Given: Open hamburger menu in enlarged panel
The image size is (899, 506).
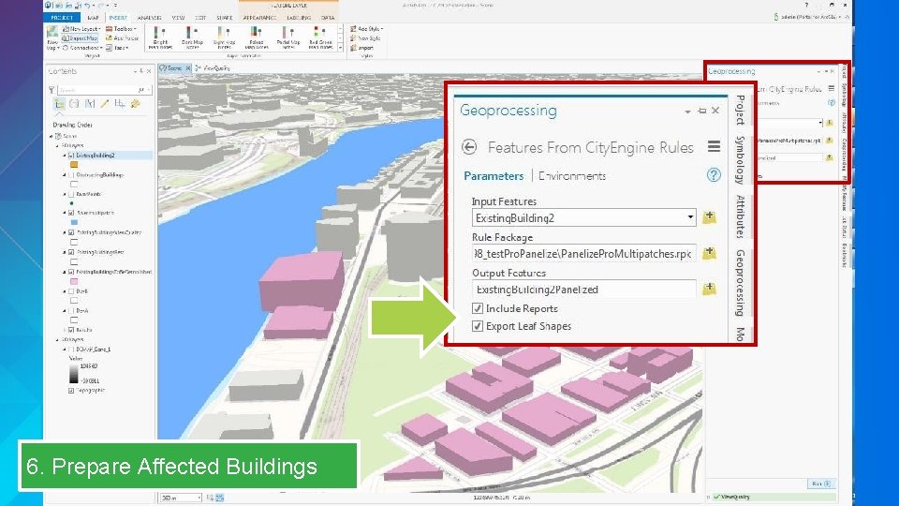Looking at the screenshot, I should [x=714, y=147].
